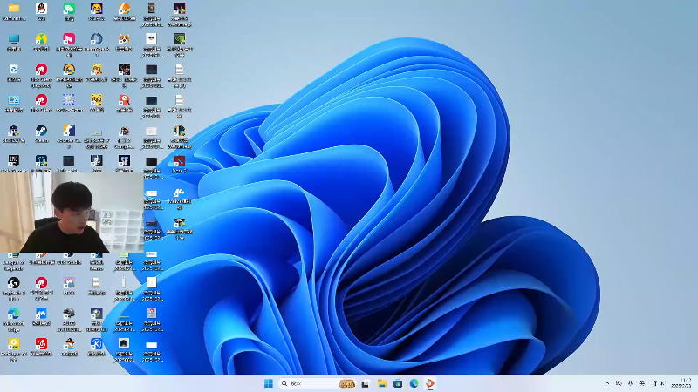The height and width of the screenshot is (392, 698).
Task: Open the Microsoft Edge desktop shortcut
Action: tap(13, 314)
